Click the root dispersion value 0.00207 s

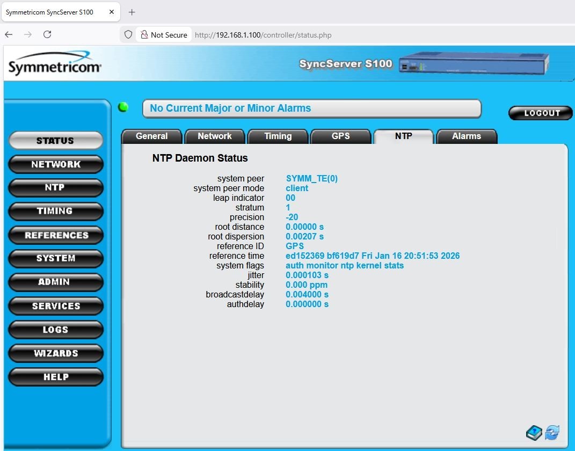pos(305,236)
